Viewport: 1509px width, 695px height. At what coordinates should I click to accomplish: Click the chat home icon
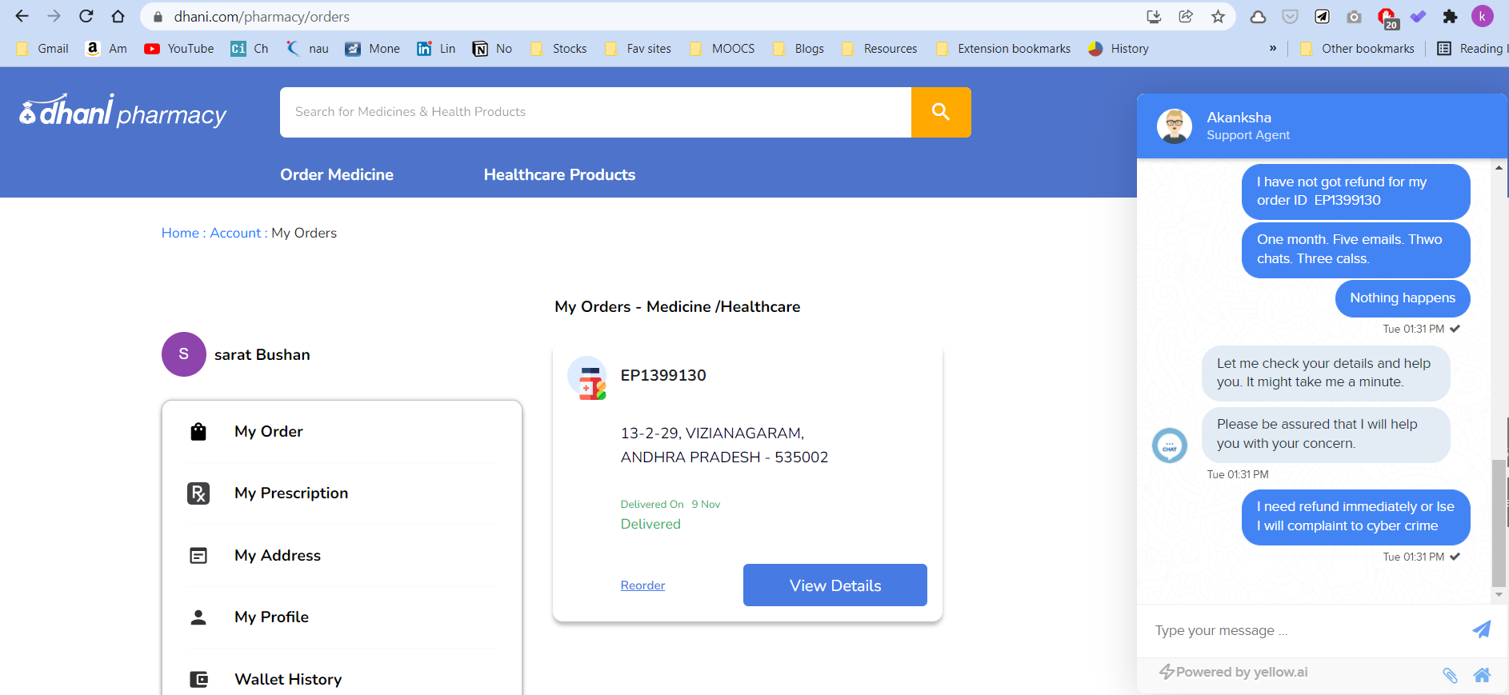point(1482,675)
